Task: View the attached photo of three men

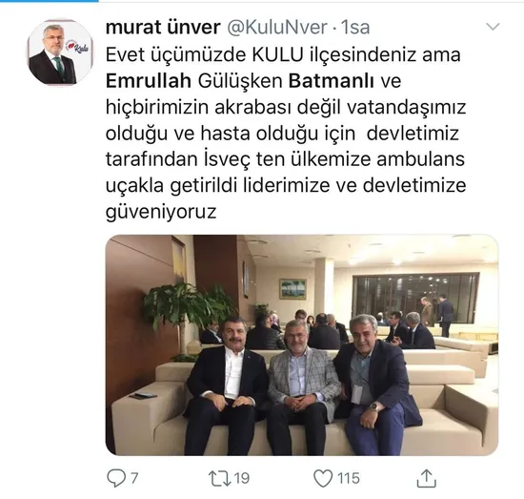Action: [x=302, y=345]
